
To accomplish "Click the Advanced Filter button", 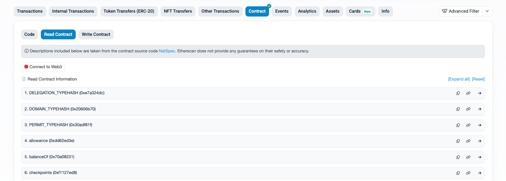I will (461, 11).
